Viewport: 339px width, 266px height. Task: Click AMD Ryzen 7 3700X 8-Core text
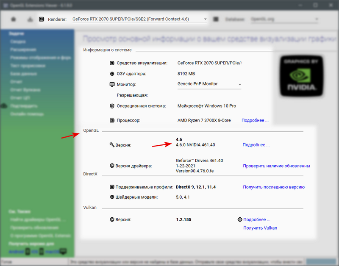point(204,120)
